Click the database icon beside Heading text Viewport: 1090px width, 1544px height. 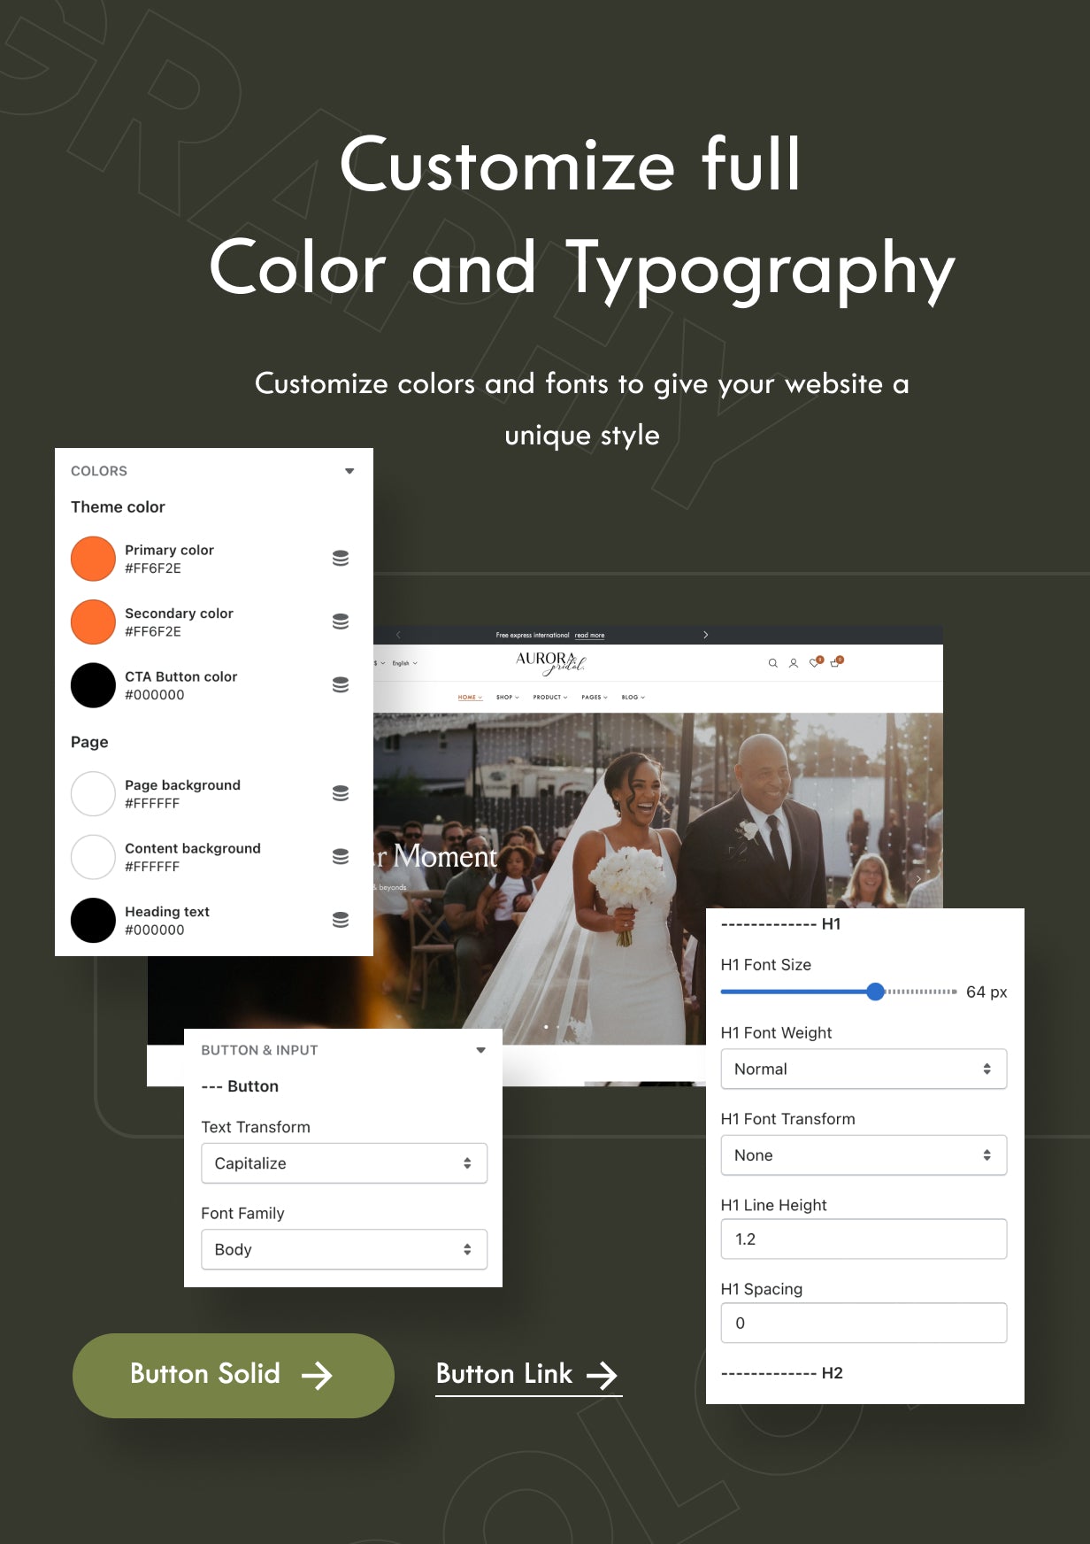pyautogui.click(x=341, y=920)
